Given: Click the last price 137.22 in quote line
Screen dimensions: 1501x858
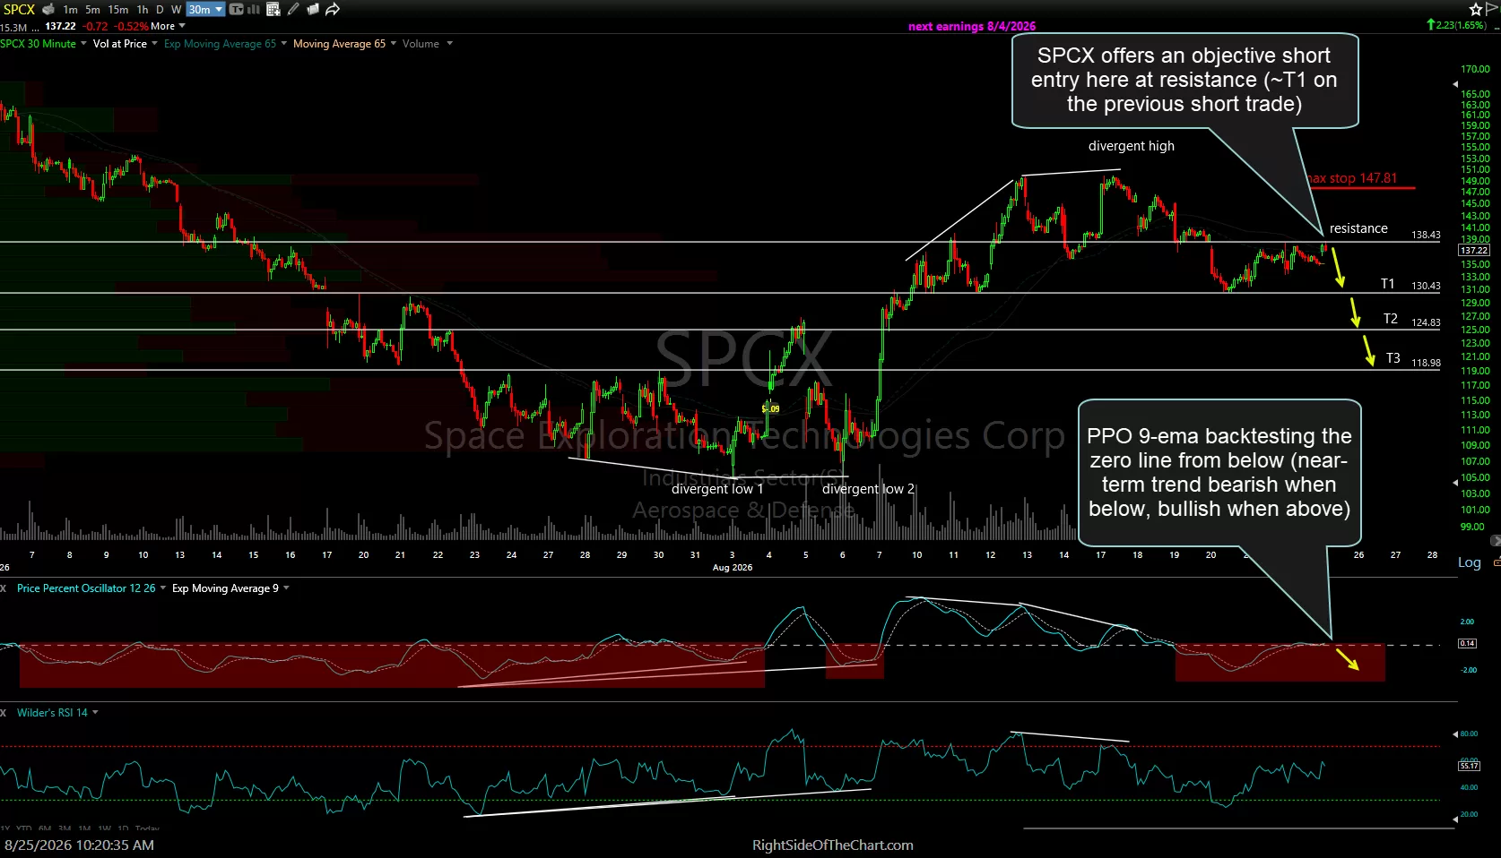Looking at the screenshot, I should [61, 27].
